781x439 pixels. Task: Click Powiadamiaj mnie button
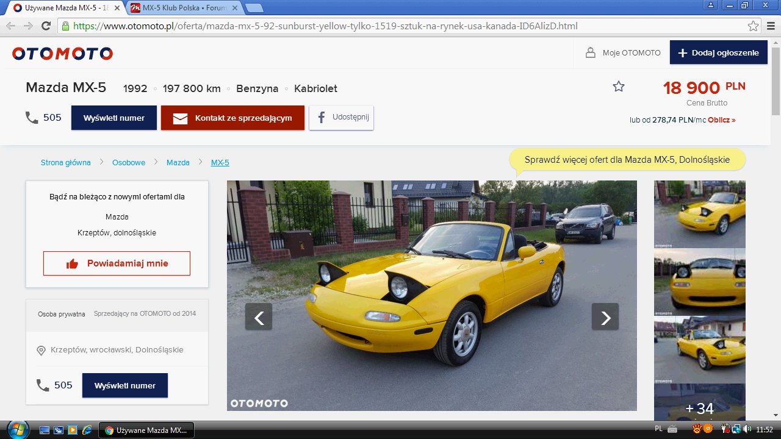[117, 263]
